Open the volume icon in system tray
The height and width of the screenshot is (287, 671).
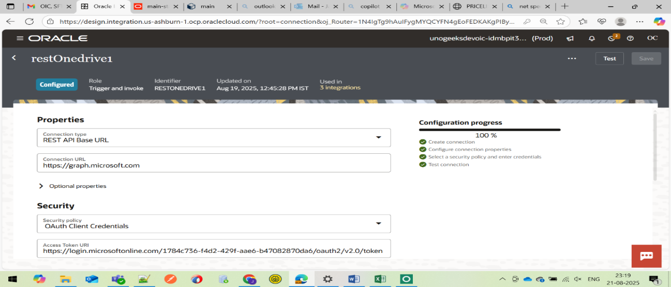pos(578,279)
